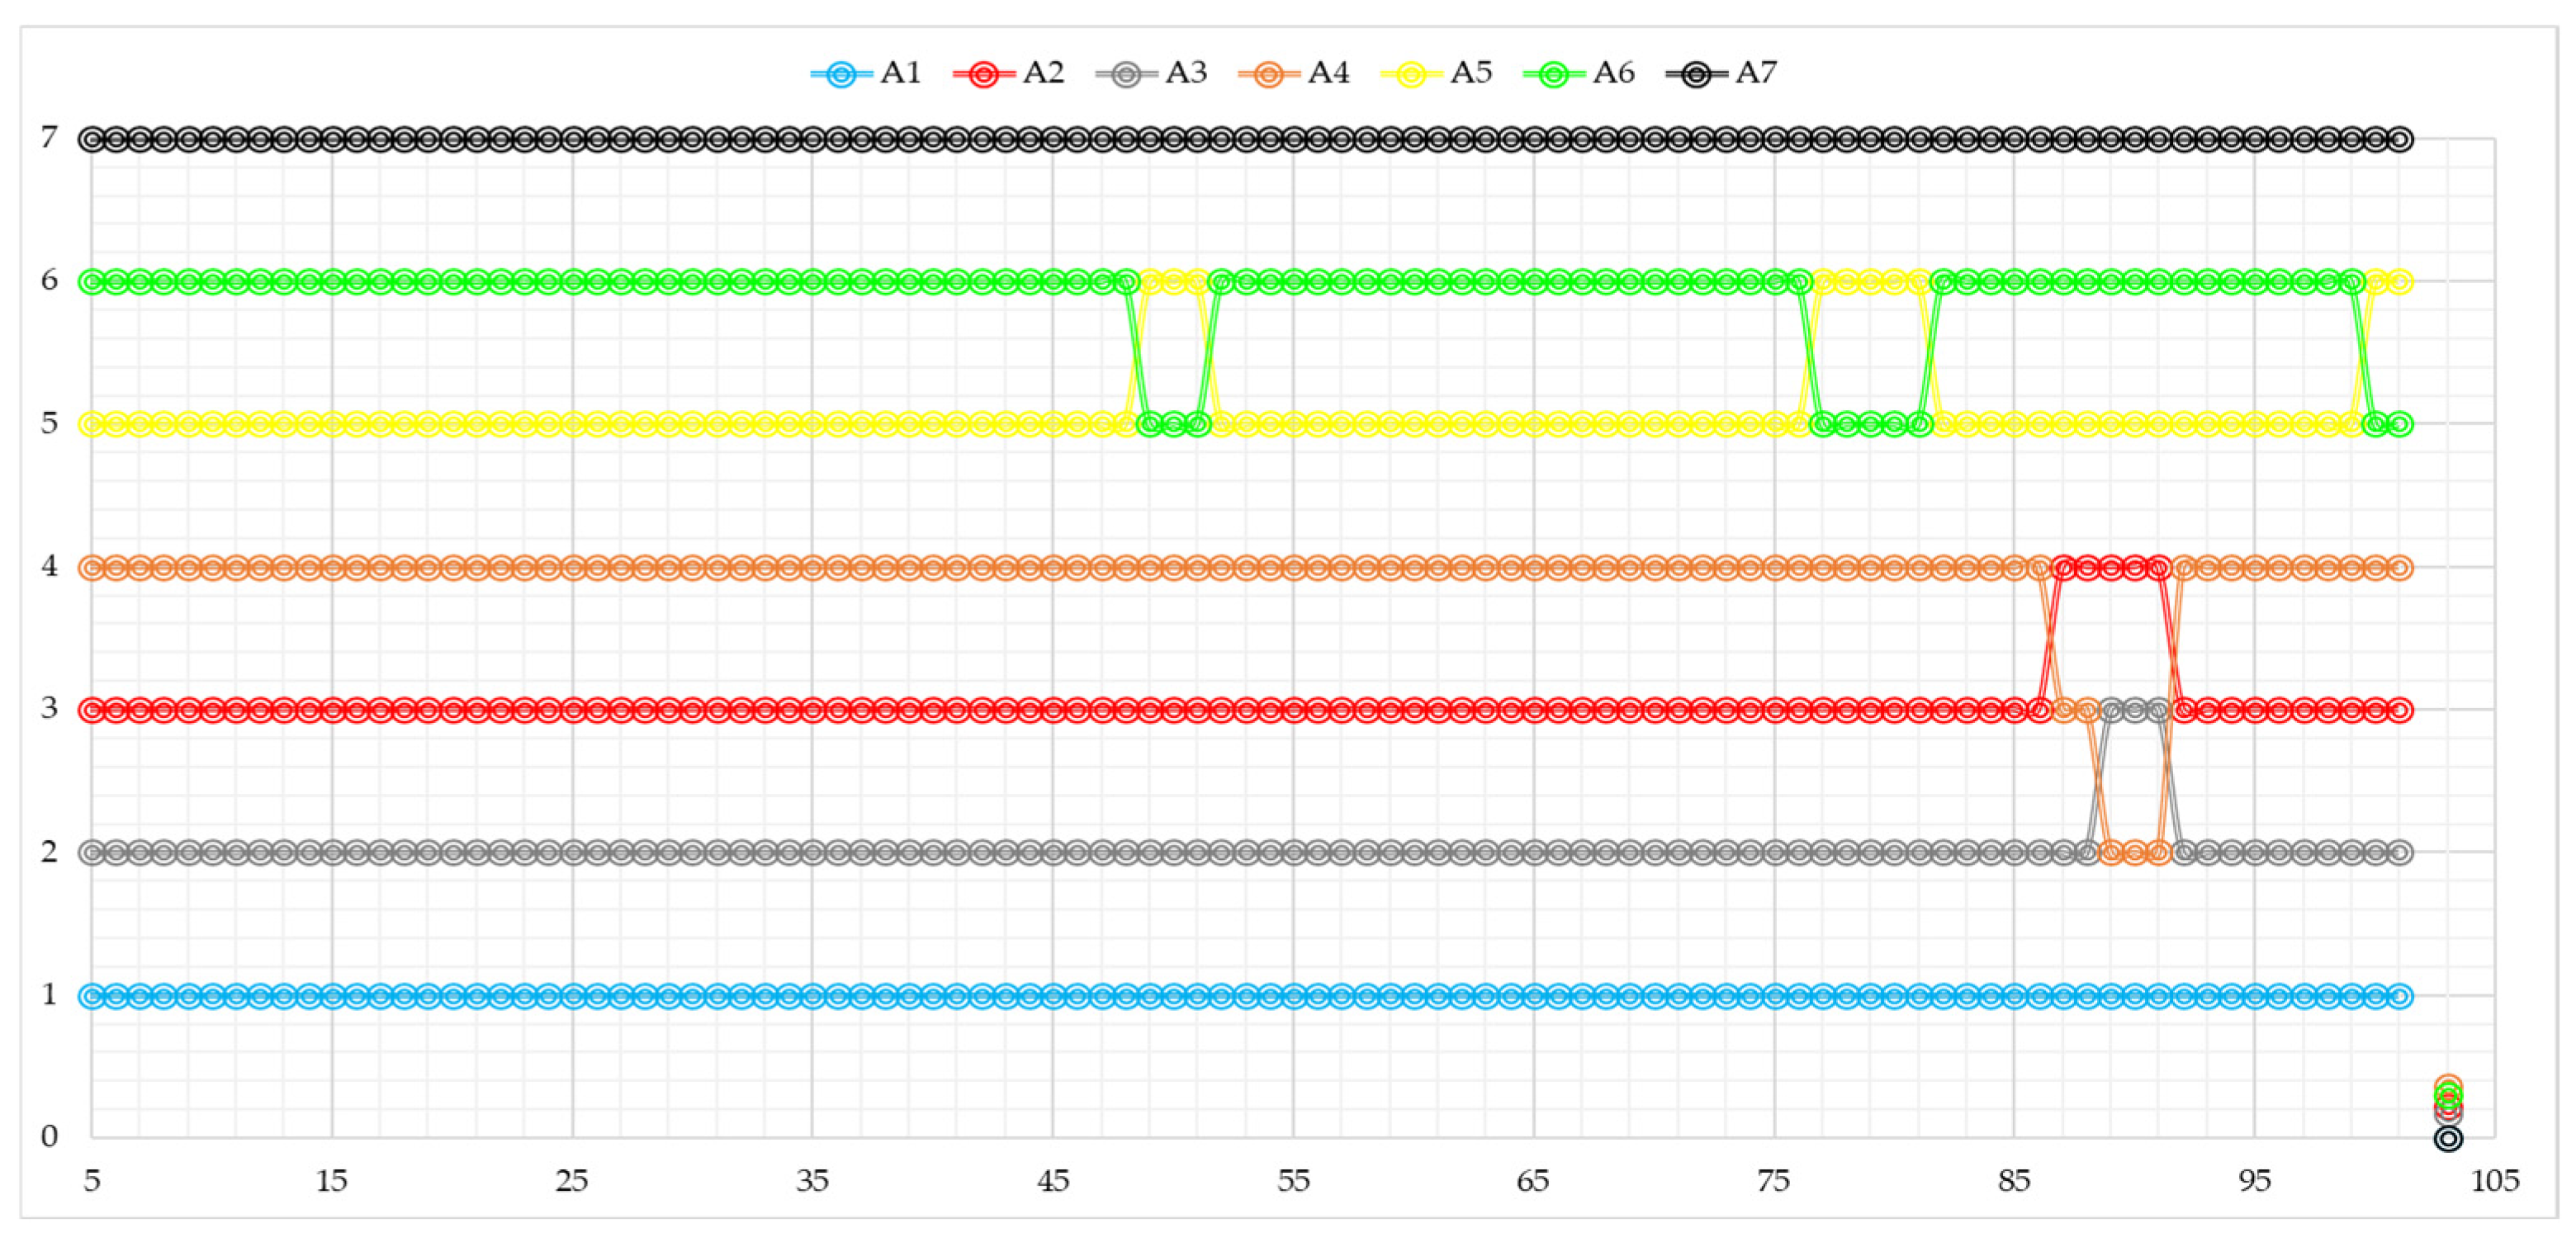Click x-axis label 25

tap(572, 1182)
